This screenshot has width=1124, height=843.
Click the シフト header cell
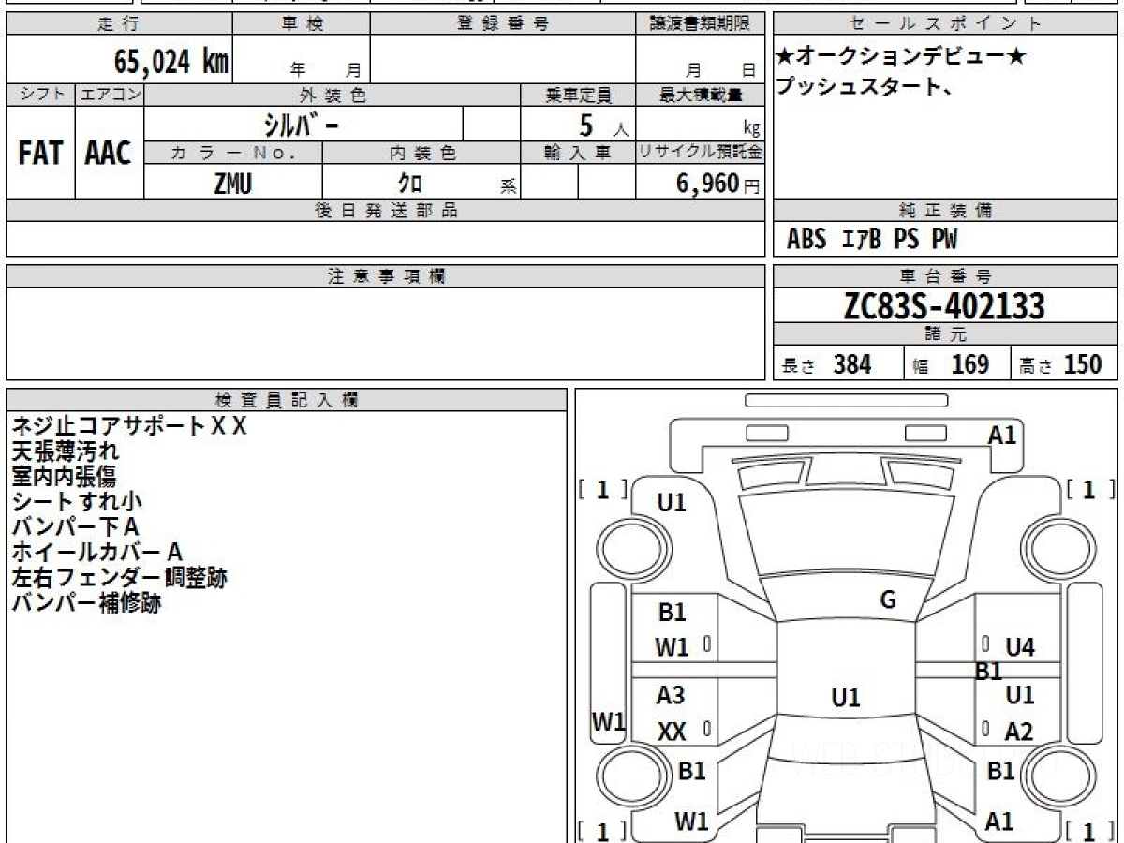pyautogui.click(x=41, y=95)
